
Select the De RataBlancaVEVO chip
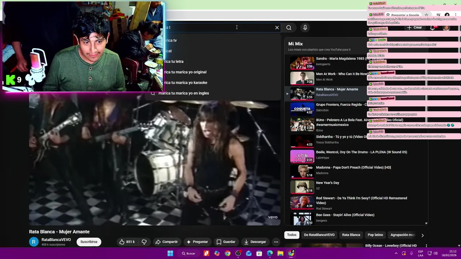(x=319, y=235)
